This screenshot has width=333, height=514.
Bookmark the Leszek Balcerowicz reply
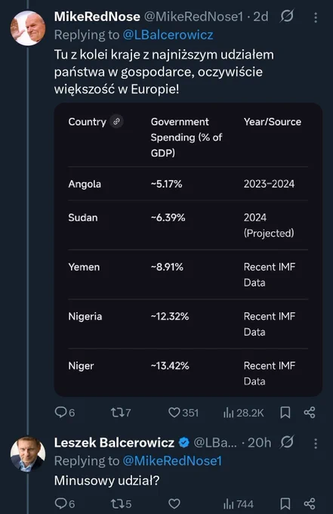click(x=285, y=504)
